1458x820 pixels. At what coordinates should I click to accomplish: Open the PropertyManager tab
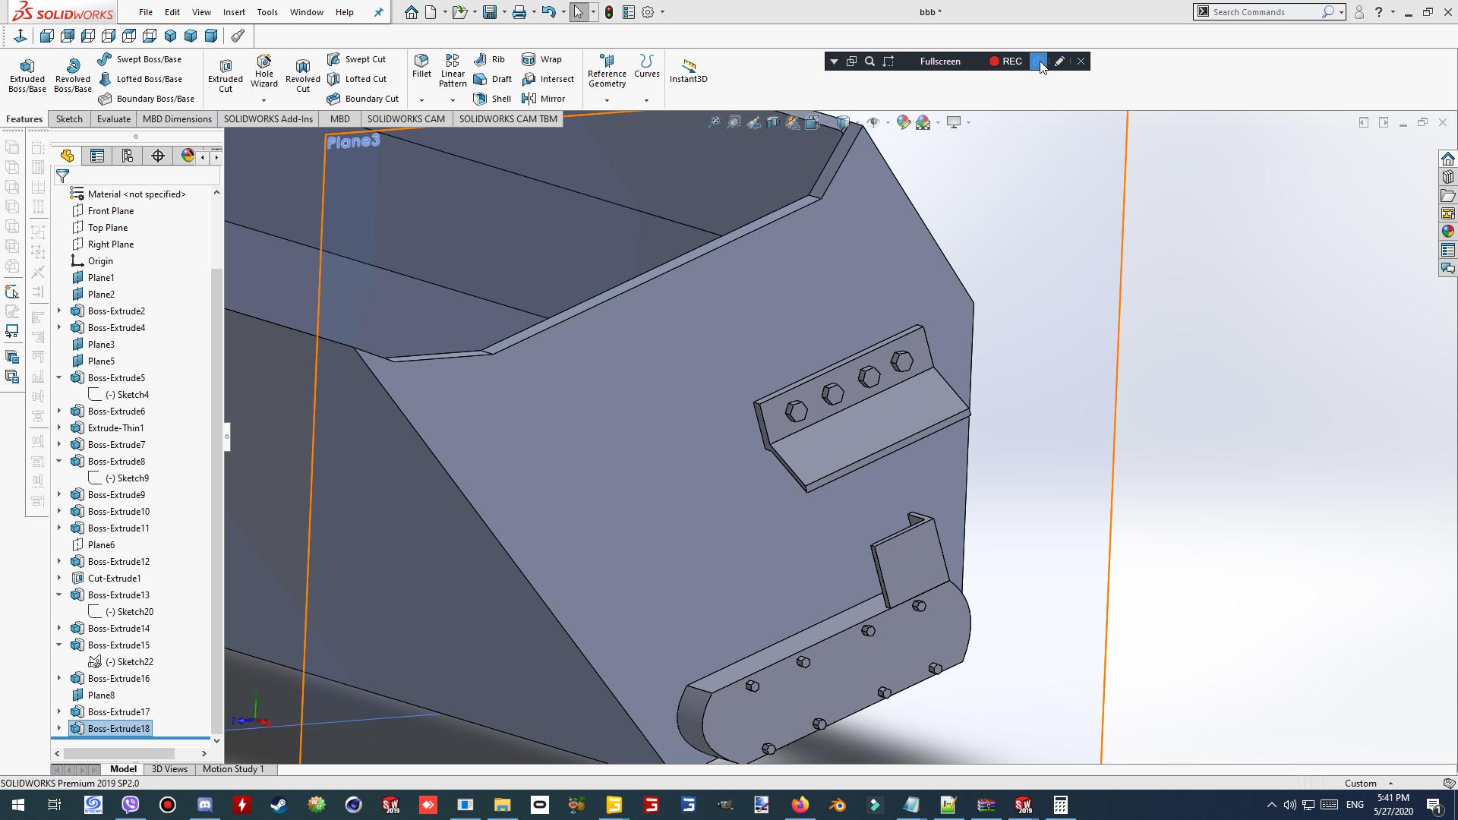97,156
